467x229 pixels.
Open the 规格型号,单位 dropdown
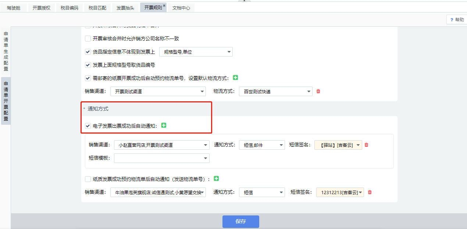196,52
